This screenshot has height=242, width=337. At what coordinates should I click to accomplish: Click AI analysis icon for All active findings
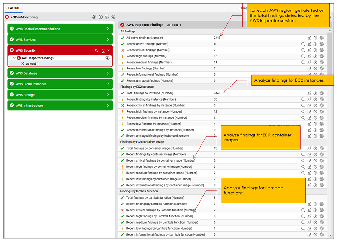pyautogui.click(x=322, y=38)
